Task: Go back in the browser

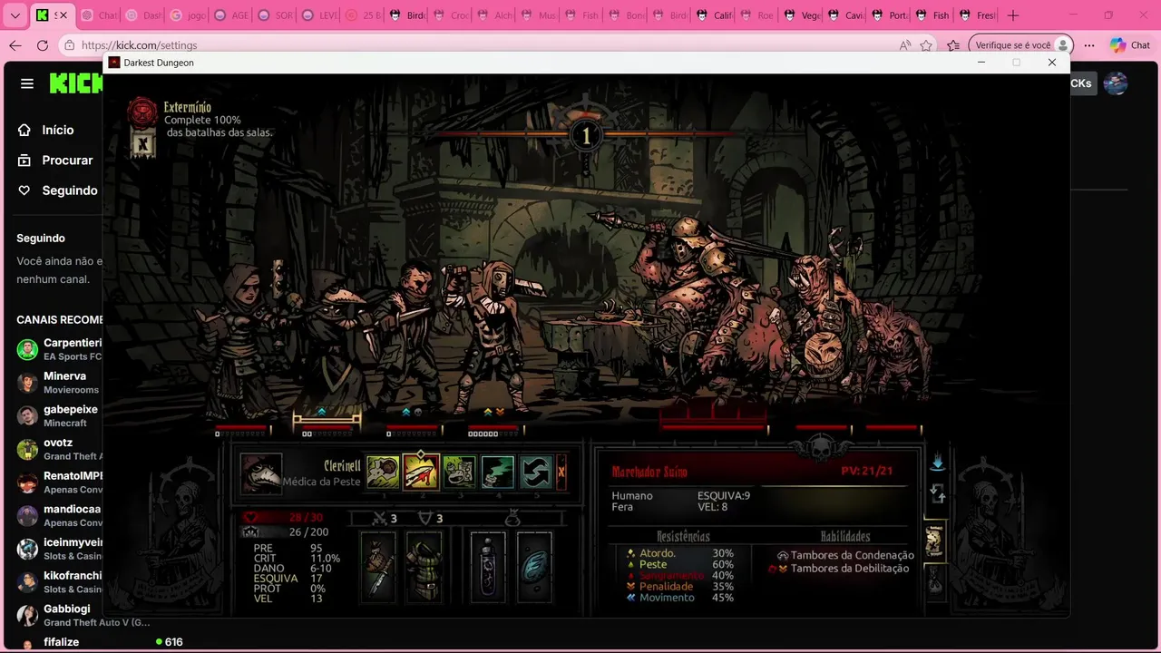Action: [x=15, y=44]
